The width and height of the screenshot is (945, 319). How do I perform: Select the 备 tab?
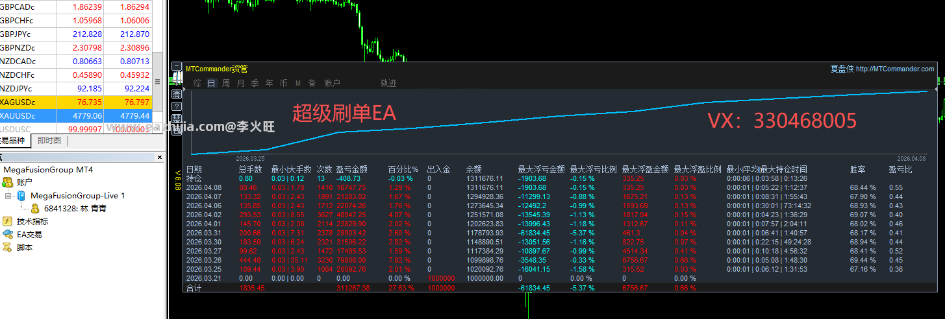312,83
